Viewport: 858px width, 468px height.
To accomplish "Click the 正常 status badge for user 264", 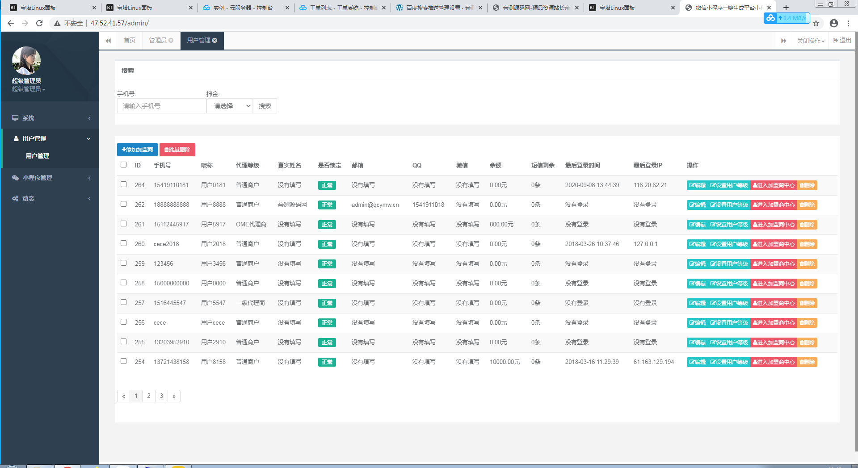I will [x=327, y=185].
